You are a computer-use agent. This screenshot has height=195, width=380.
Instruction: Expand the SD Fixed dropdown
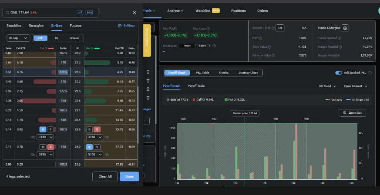point(327,86)
